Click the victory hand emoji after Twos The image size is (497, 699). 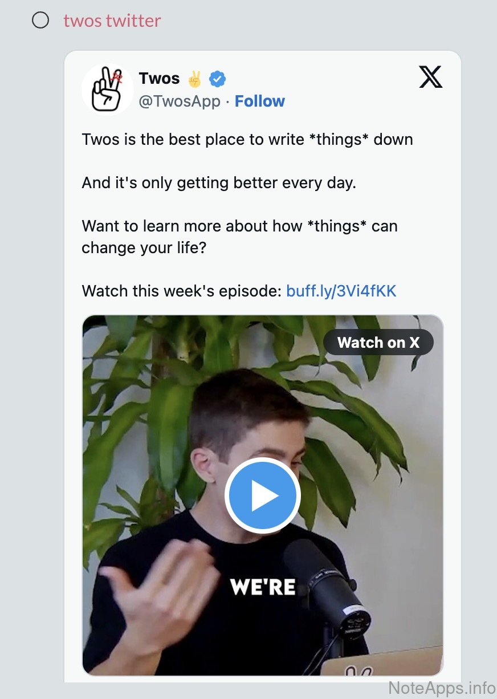tap(195, 79)
